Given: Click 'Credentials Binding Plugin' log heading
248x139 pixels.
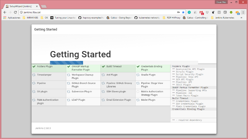Looking at the screenshot, I should [x=188, y=109].
